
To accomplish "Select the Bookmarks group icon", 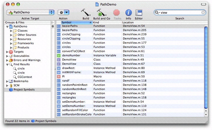I will (x=11, y=81).
